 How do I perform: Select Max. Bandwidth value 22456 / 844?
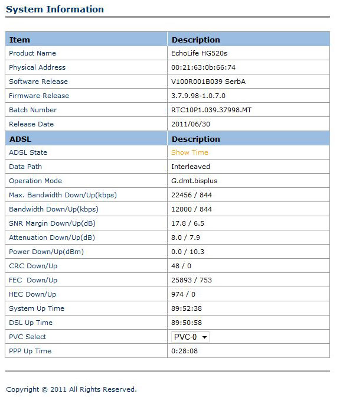191,195
